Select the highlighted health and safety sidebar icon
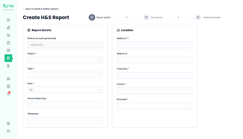This screenshot has width=243, height=139. click(8, 58)
